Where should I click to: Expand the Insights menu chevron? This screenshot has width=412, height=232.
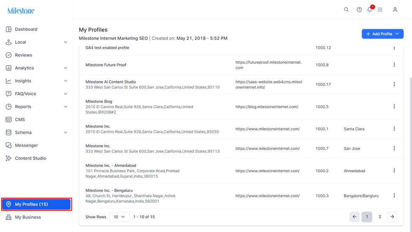coord(65,81)
